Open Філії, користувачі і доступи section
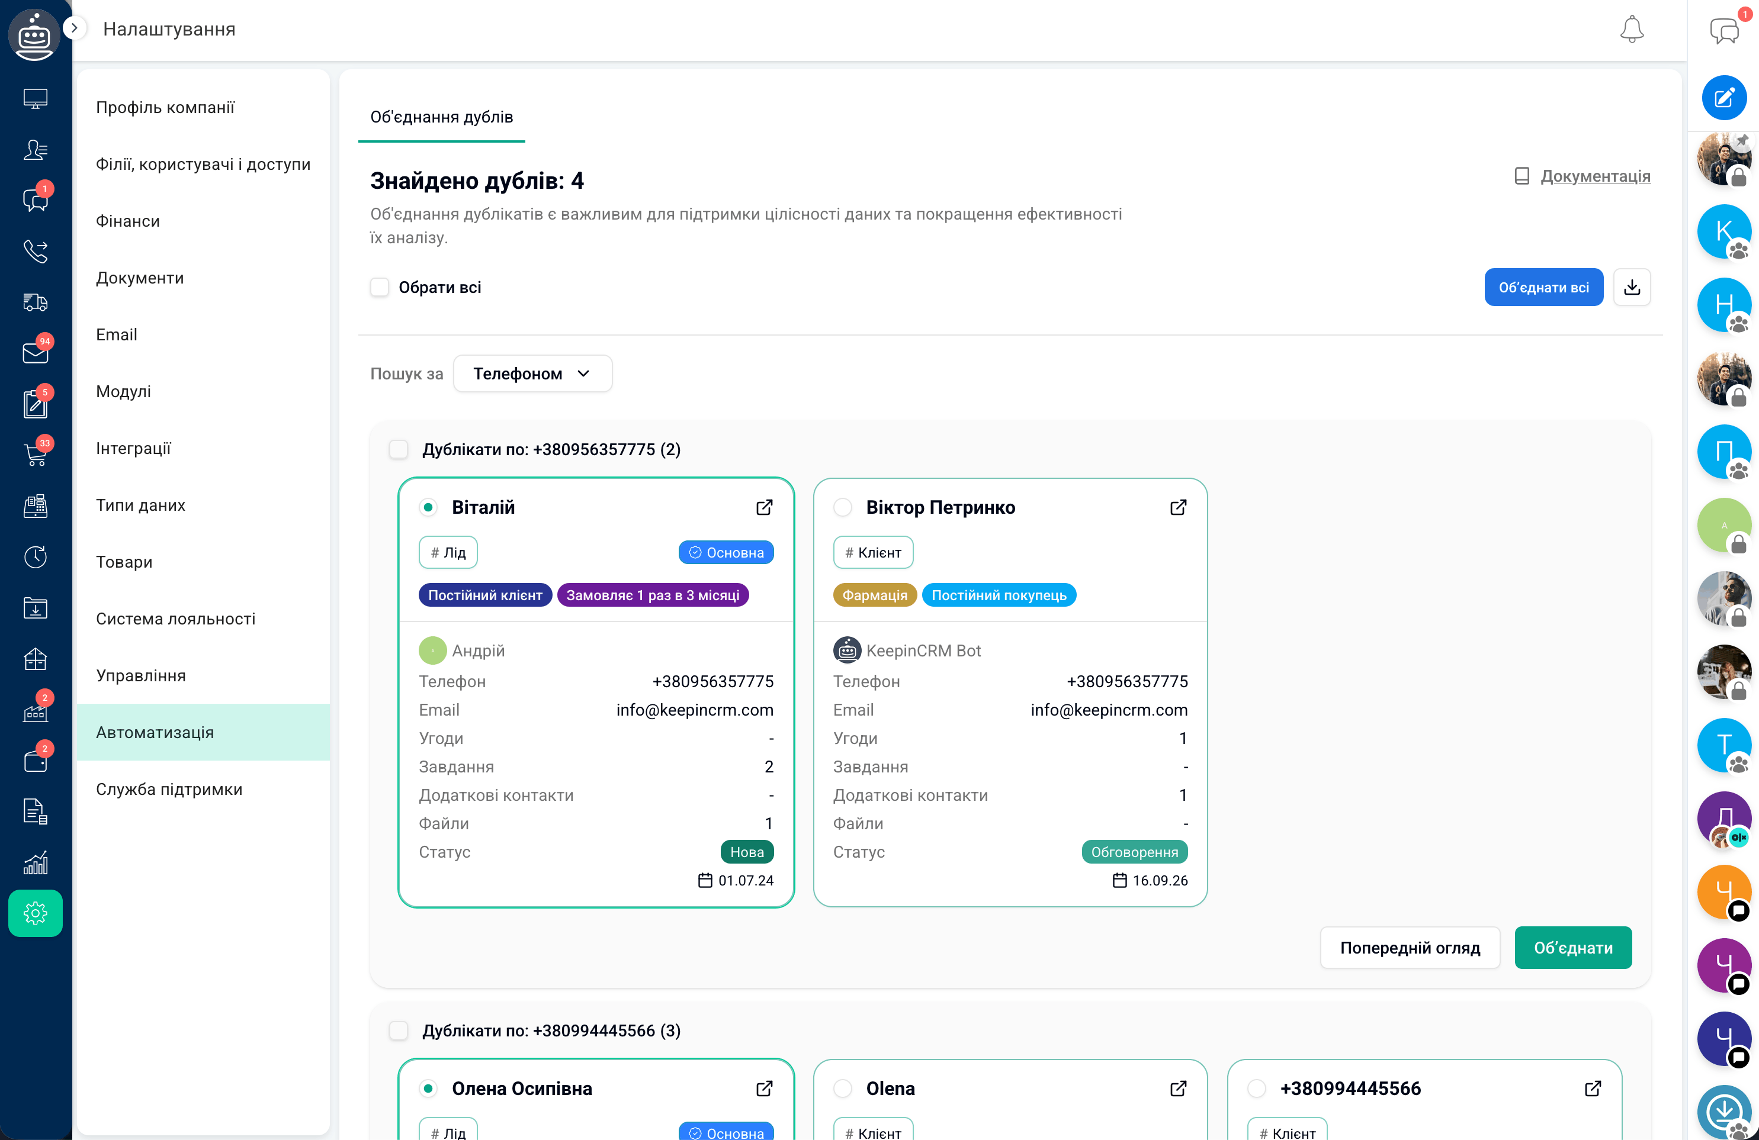Screen dimensions: 1759x1140 click(203, 164)
